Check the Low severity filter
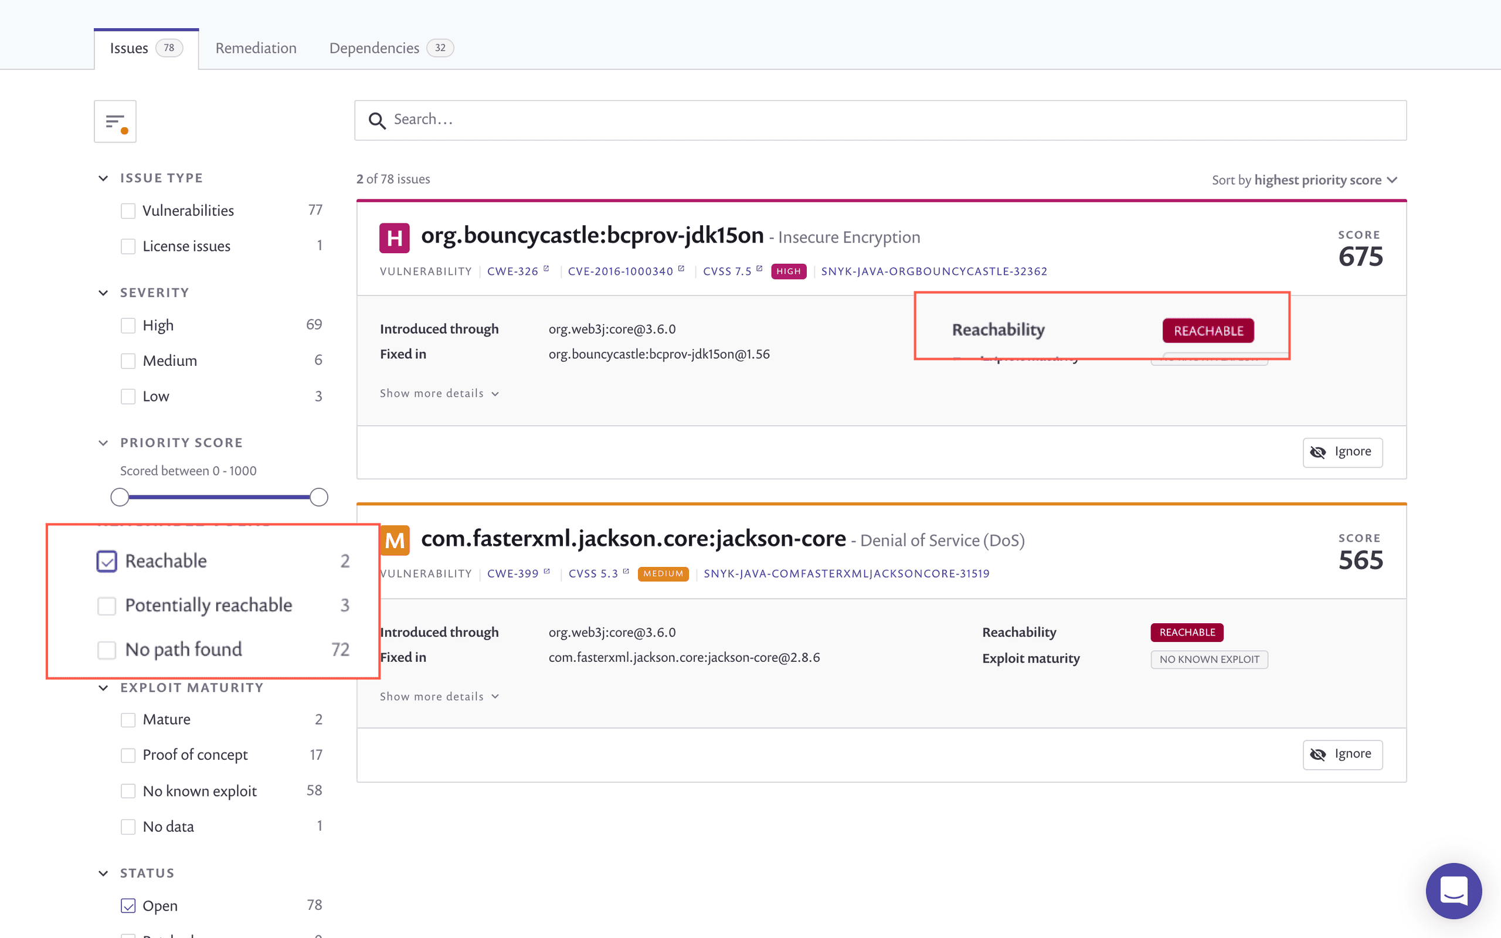This screenshot has height=938, width=1501. tap(128, 396)
